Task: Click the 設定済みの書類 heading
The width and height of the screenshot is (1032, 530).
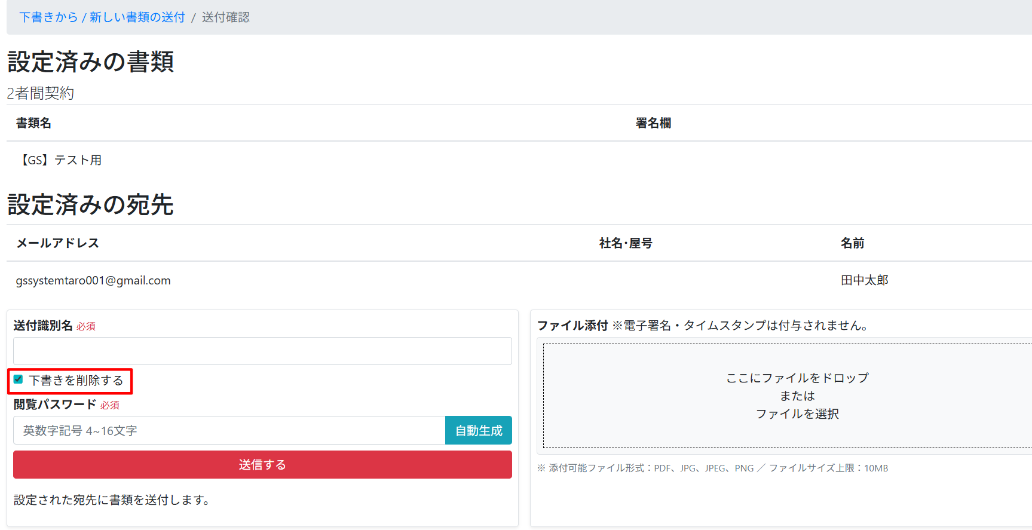Action: pos(90,62)
